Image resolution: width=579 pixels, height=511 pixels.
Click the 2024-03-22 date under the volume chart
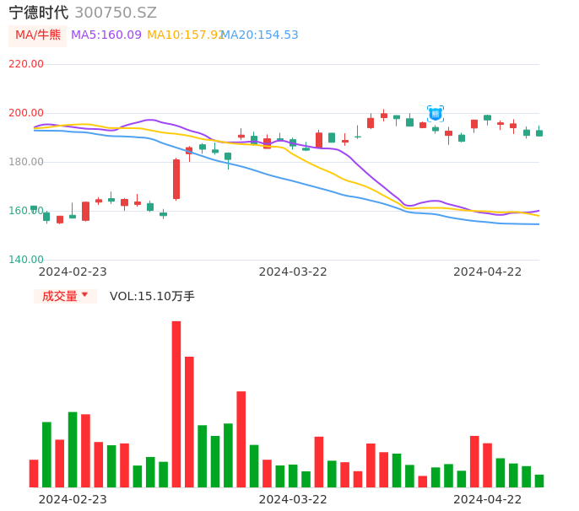(293, 499)
